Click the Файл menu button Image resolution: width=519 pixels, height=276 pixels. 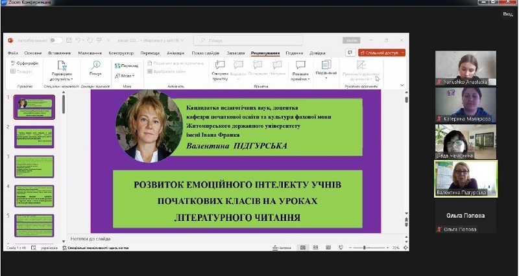pos(12,53)
